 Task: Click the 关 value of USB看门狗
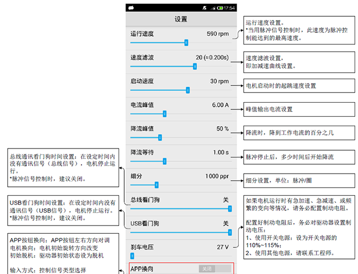(225, 223)
